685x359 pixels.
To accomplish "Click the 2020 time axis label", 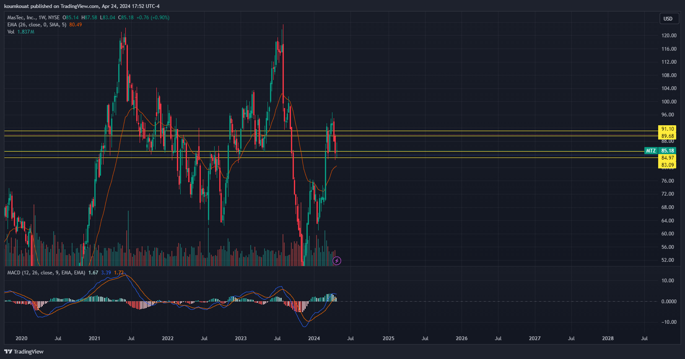I will click(21, 338).
